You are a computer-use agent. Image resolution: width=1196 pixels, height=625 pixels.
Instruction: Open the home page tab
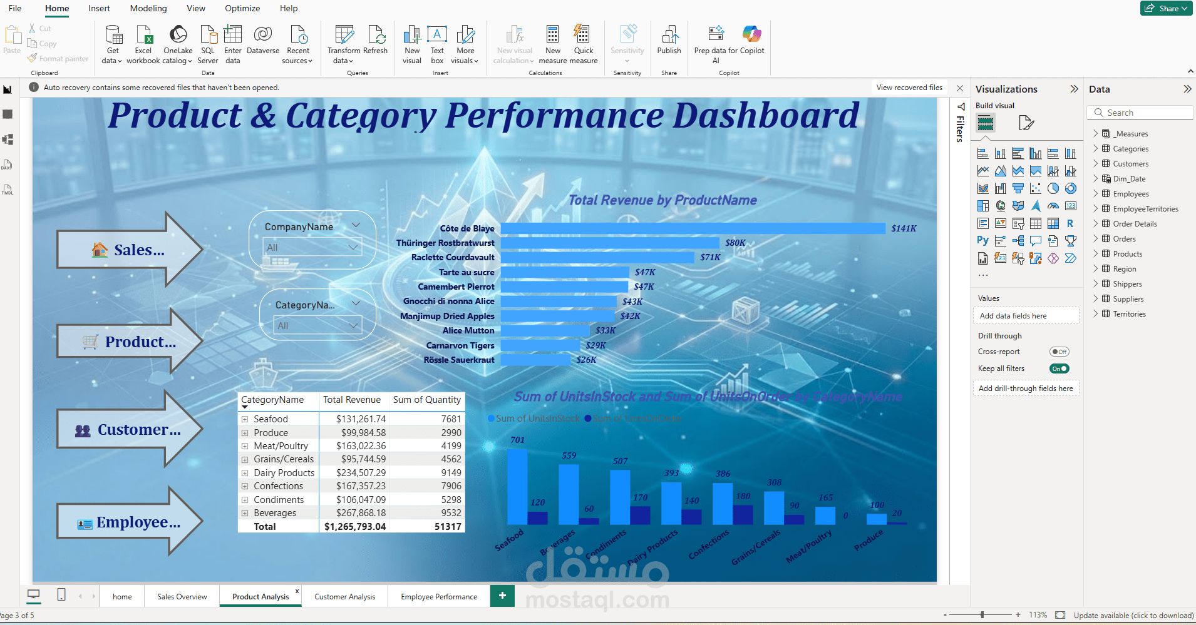[122, 596]
